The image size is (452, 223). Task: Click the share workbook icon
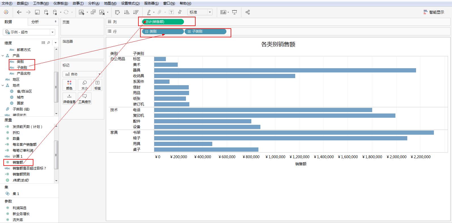248,12
